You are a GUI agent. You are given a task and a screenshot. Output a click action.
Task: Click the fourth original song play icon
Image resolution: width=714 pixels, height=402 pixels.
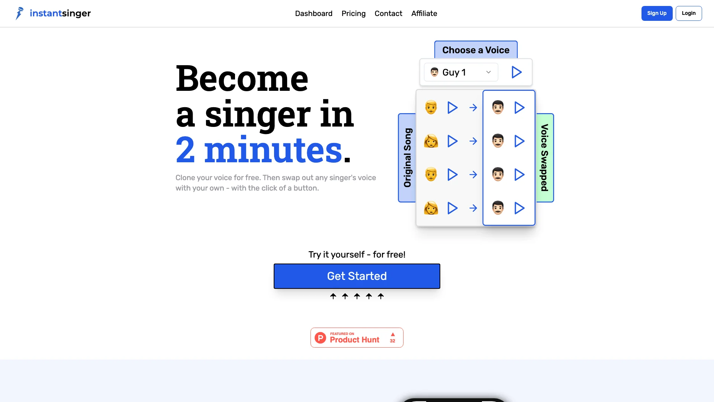(453, 208)
